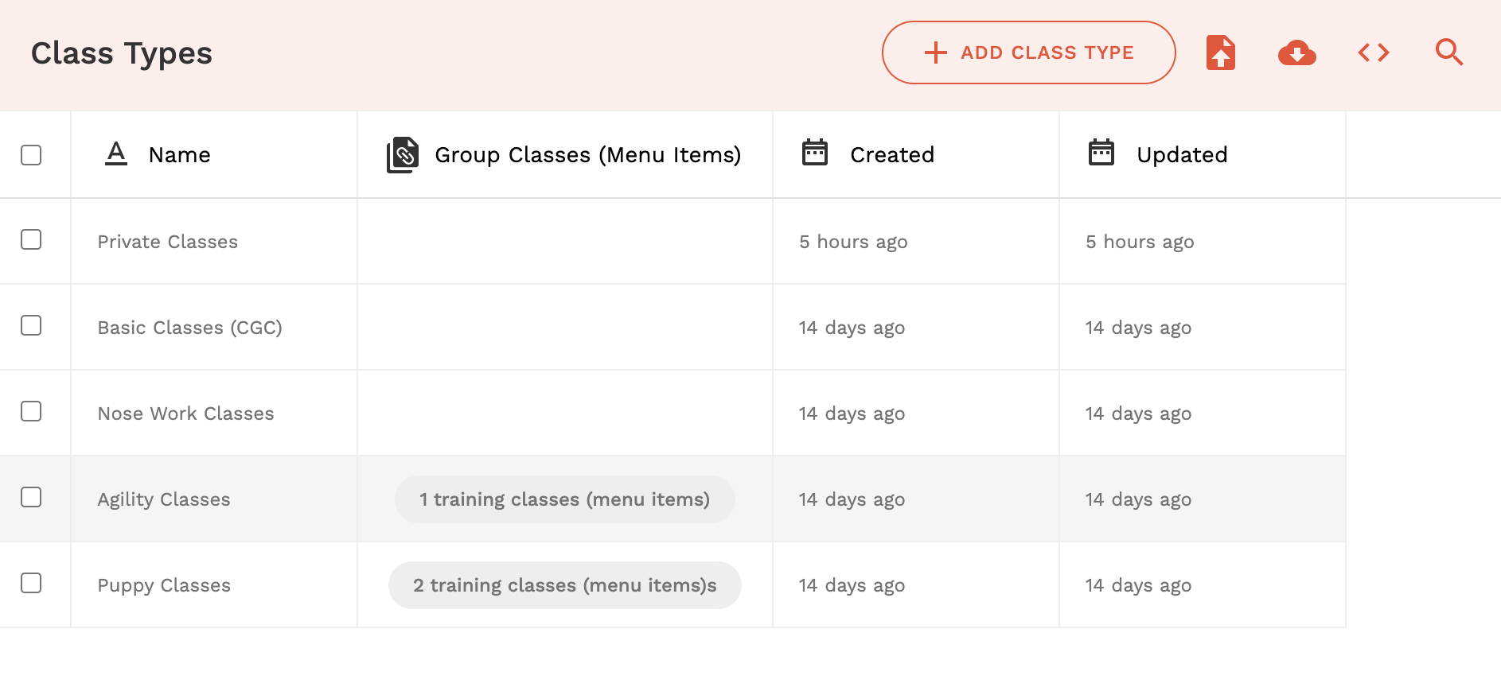Open the Basic Classes (CGC) entry

(x=189, y=328)
